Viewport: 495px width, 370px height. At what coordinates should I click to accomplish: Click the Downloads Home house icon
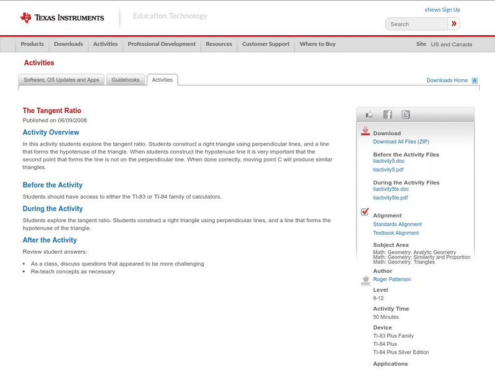(x=475, y=80)
